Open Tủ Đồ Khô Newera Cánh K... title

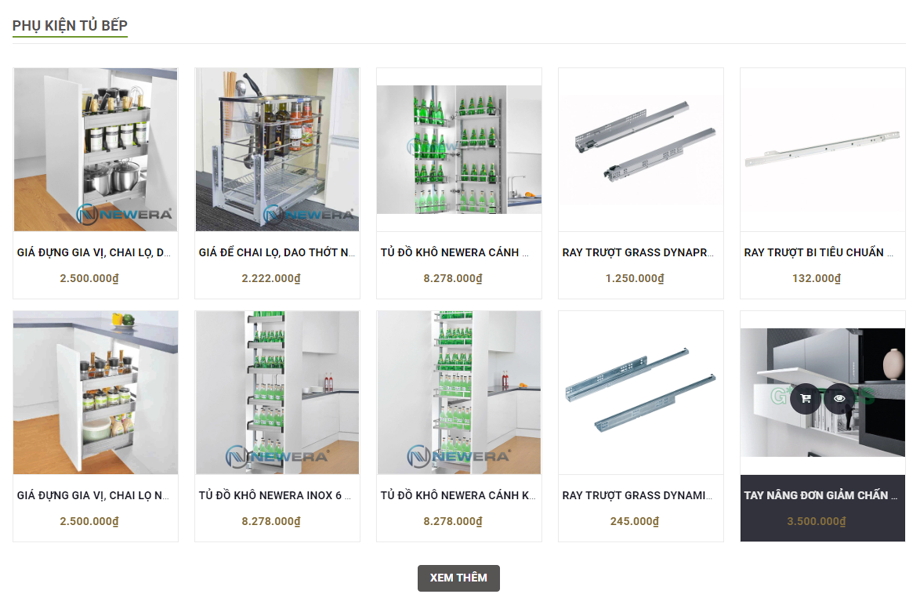click(458, 496)
